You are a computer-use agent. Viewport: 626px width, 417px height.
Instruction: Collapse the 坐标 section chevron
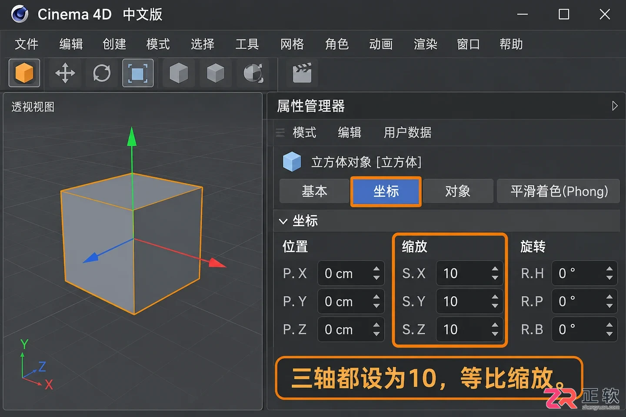click(283, 222)
